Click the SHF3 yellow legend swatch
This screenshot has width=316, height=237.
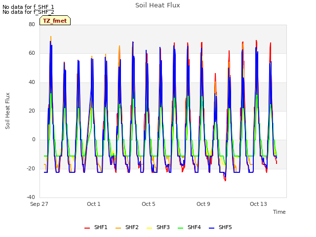point(149,228)
